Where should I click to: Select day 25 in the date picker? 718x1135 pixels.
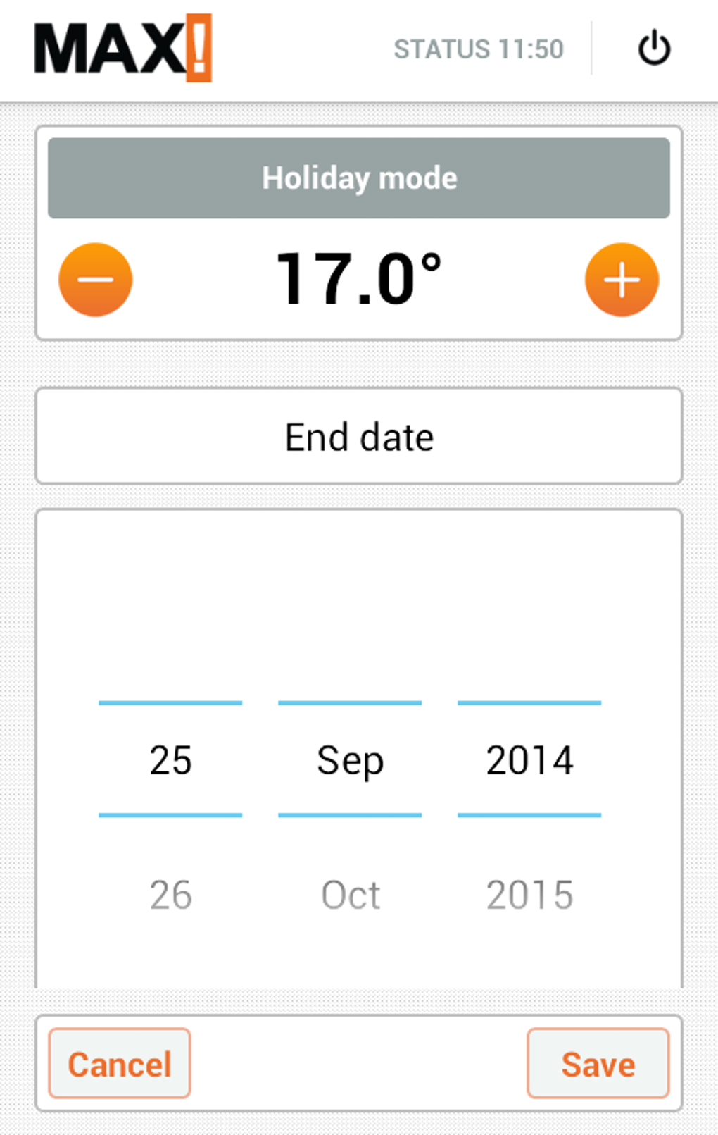point(170,759)
